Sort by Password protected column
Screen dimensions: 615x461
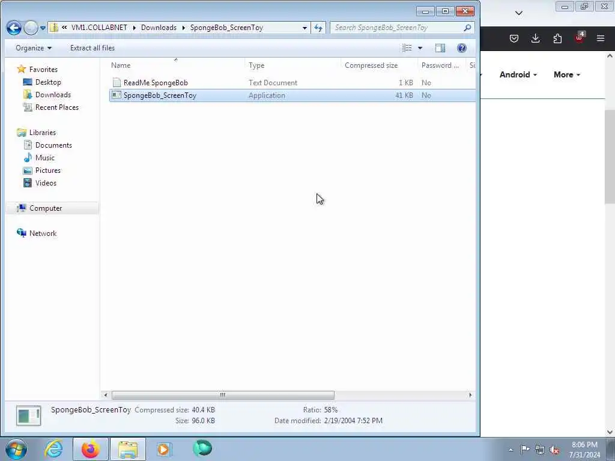point(441,65)
